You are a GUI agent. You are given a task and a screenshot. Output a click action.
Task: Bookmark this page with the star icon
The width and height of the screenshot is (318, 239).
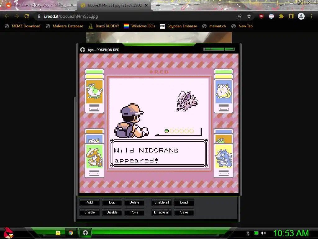(x=249, y=16)
